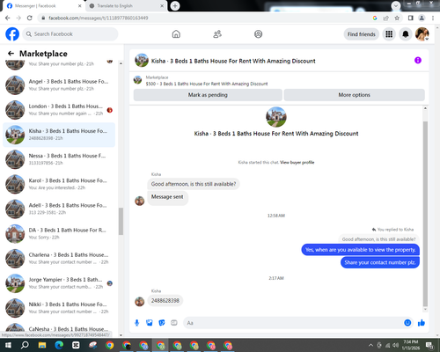
Task: Click the chat pane scroll up arrow
Action: point(425,108)
